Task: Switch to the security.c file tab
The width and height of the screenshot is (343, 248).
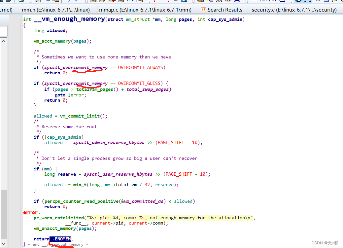Action: pyautogui.click(x=294, y=10)
